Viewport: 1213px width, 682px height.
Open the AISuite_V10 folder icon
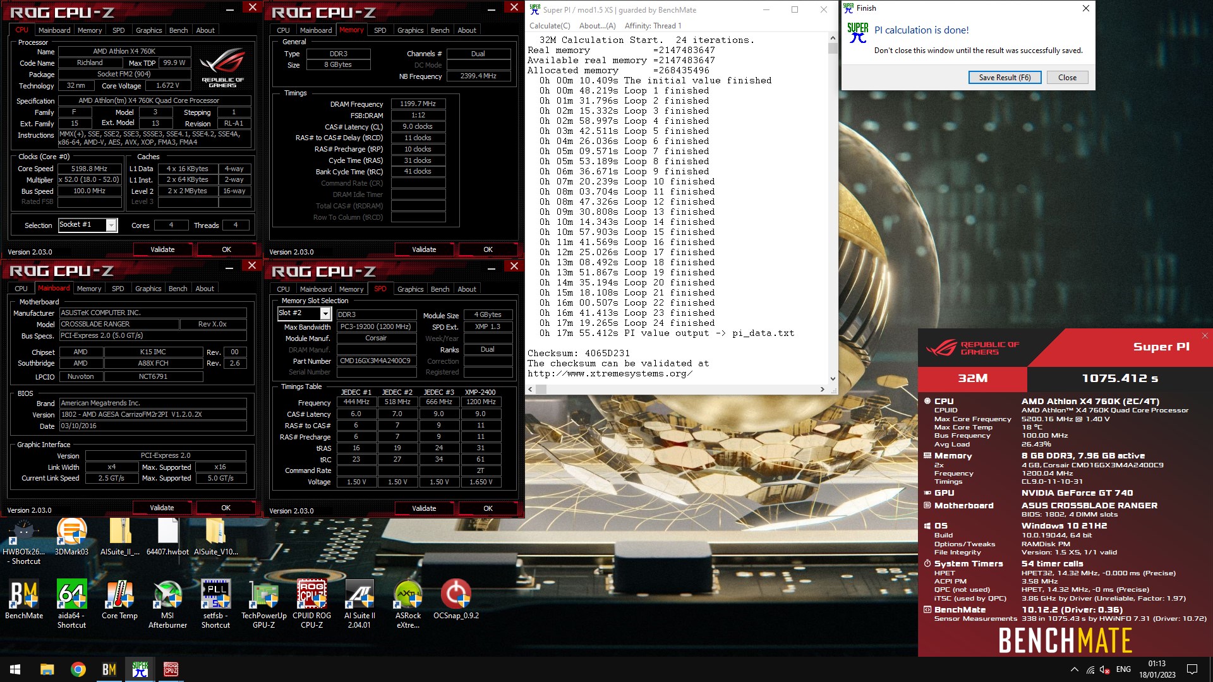(215, 537)
